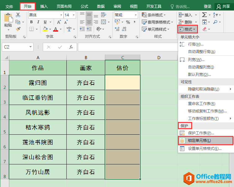The width and height of the screenshot is (234, 187).
Task: Toggle bold formatting (B)
Action: pos(31,22)
